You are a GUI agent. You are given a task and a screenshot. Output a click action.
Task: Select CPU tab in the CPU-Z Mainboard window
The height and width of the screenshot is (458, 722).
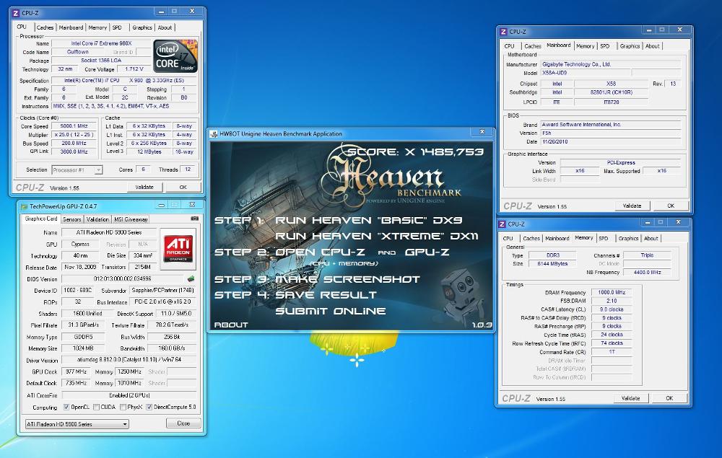[x=509, y=46]
